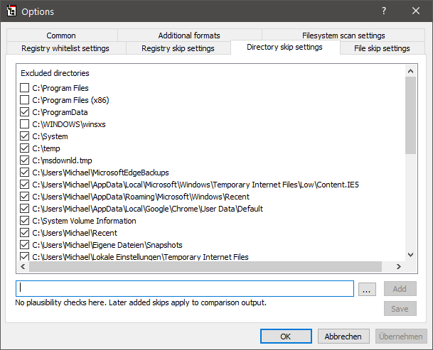This screenshot has height=350, width=433.
Task: Click the help question mark button
Action: point(384,11)
